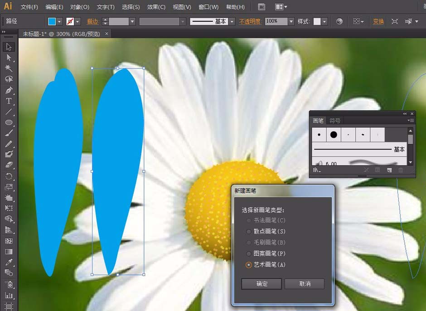Click the opacity 100% input field

(x=276, y=21)
